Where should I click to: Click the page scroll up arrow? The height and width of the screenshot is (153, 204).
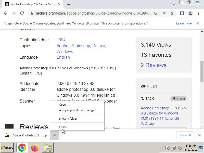[202, 31]
